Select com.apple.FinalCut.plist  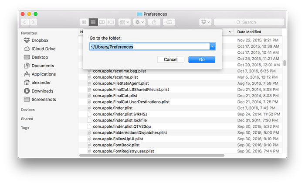click(115, 96)
